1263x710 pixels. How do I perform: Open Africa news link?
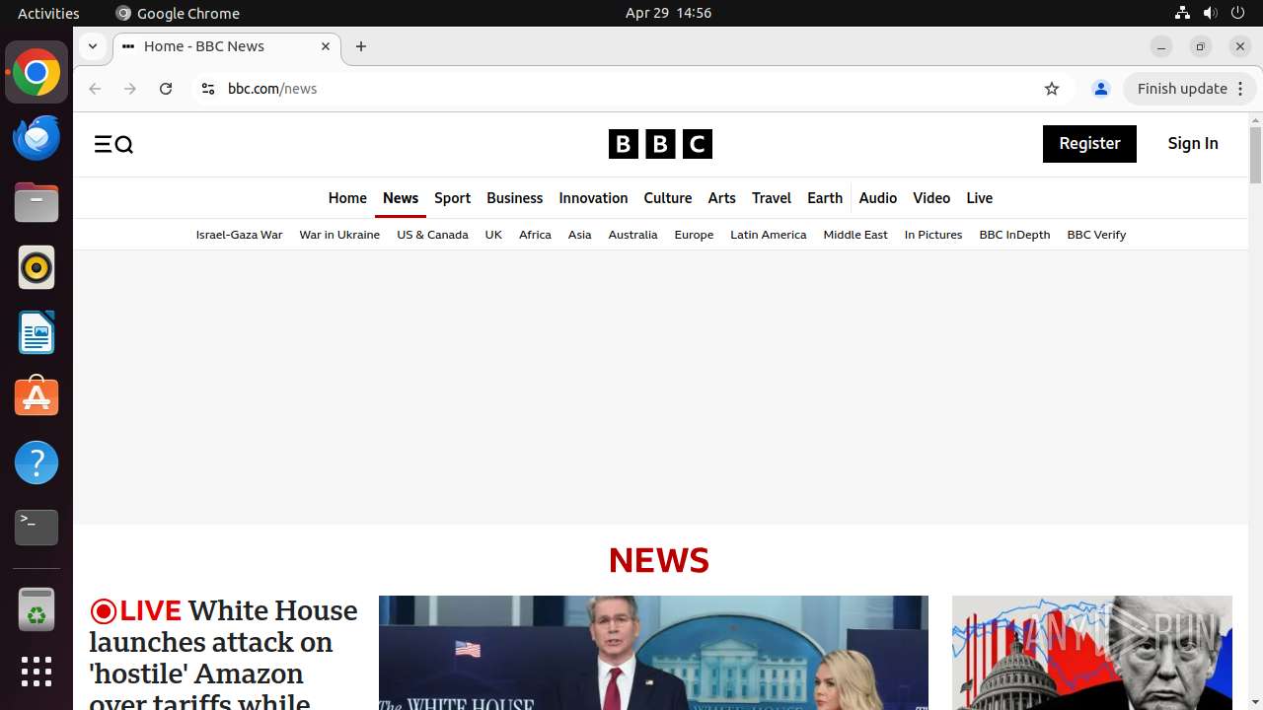535,235
